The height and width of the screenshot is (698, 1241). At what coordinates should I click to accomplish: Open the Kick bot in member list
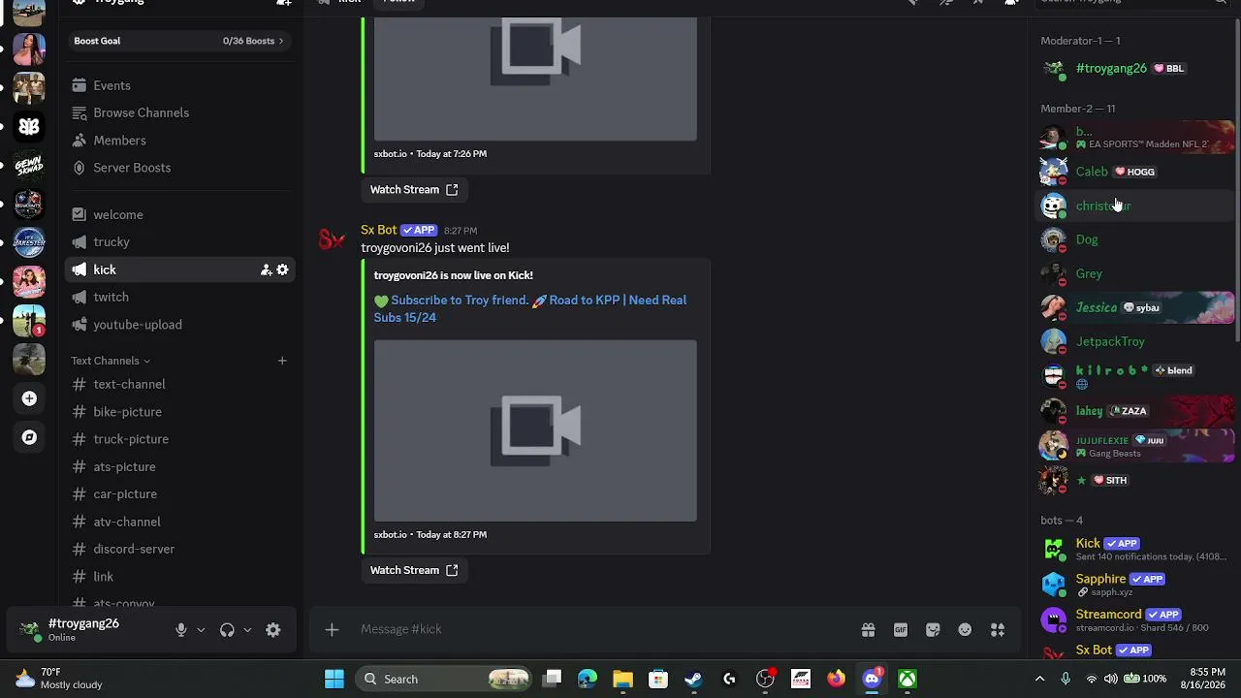coord(1136,550)
